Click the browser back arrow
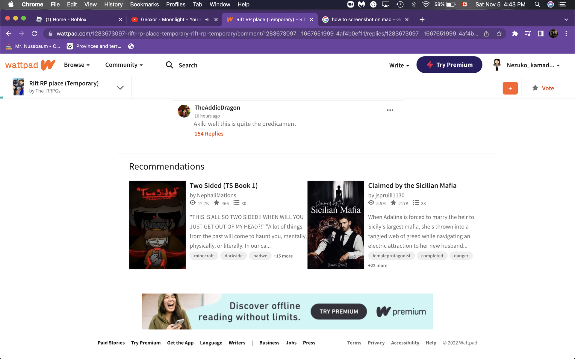Image resolution: width=575 pixels, height=359 pixels. (9, 34)
